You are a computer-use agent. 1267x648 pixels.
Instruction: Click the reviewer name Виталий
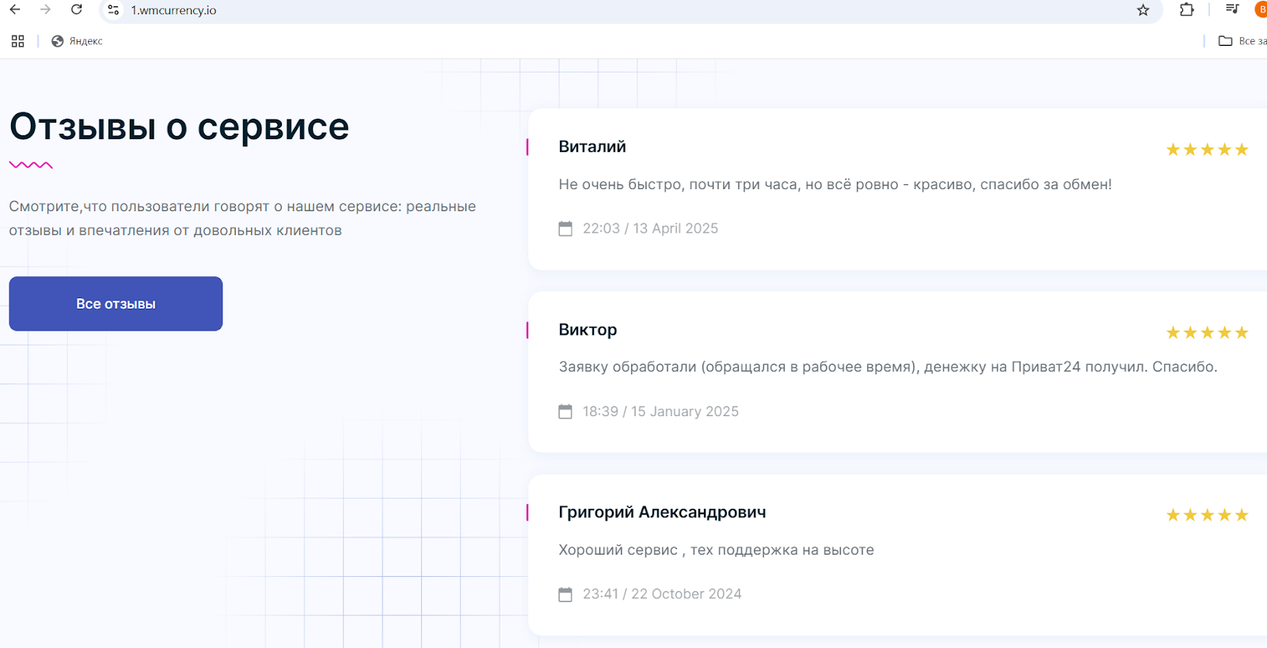click(592, 146)
